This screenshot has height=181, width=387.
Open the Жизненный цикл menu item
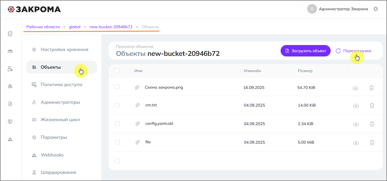[x=60, y=120]
